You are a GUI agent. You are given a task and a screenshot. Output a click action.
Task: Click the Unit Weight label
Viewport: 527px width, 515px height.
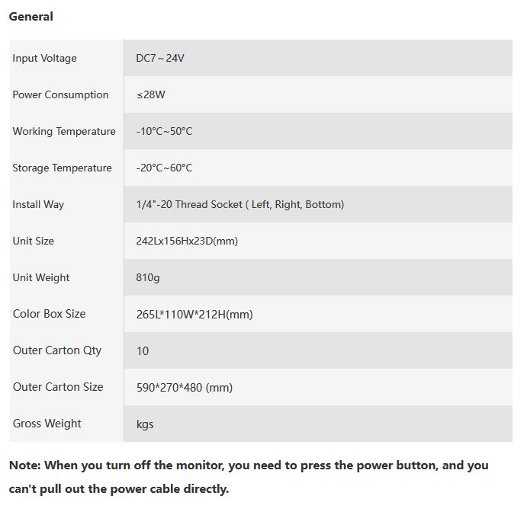click(x=41, y=277)
